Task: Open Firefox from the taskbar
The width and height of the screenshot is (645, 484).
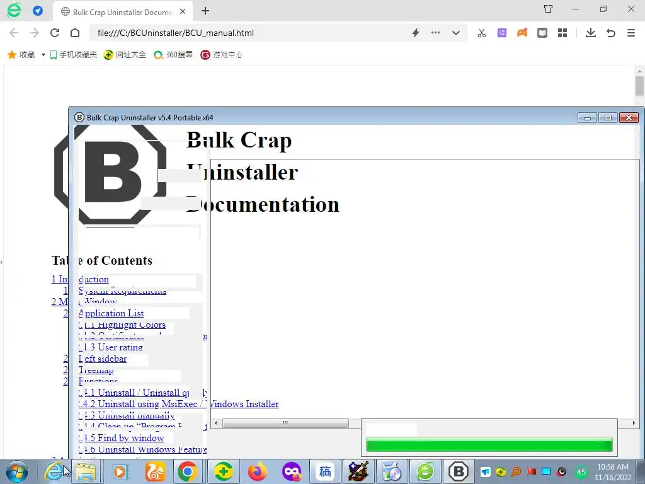Action: (258, 471)
